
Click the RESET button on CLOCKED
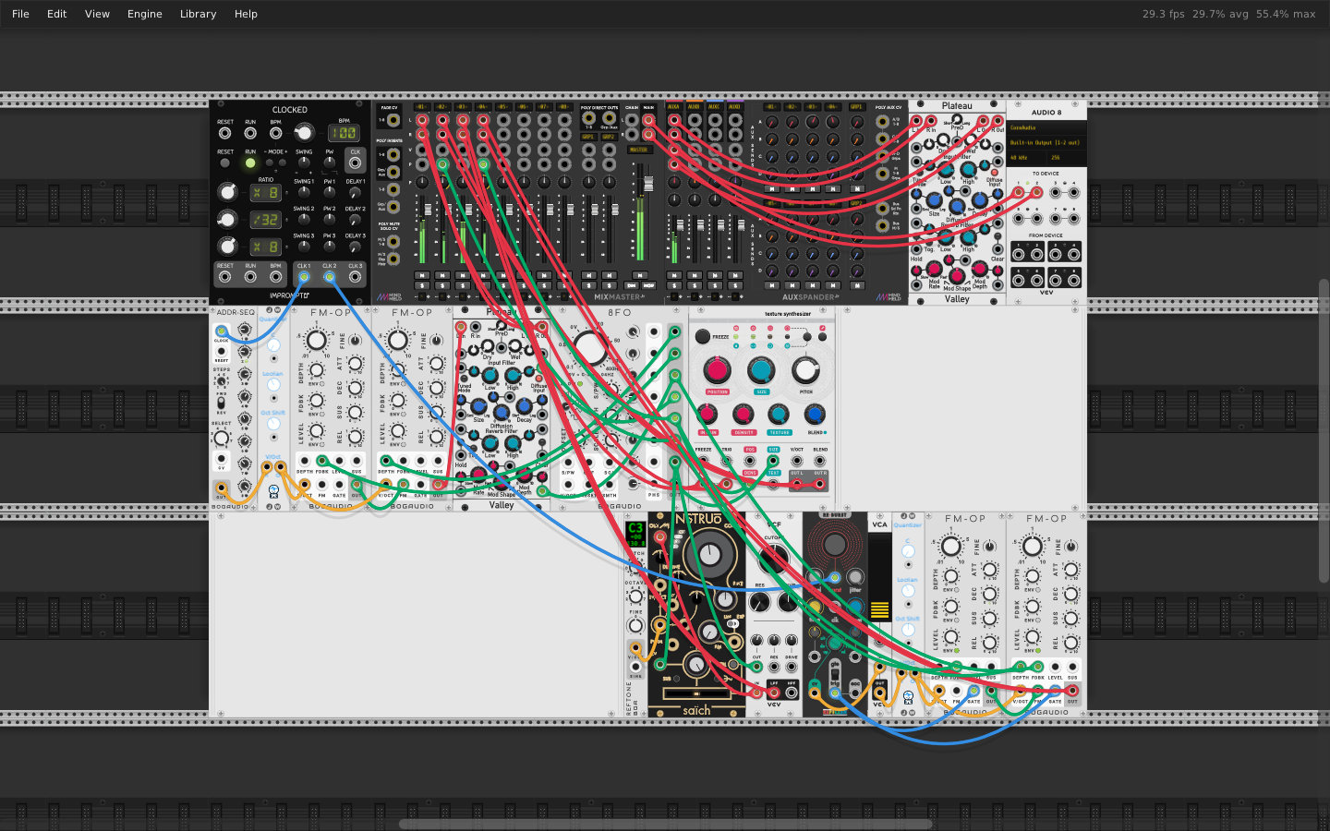(x=225, y=163)
